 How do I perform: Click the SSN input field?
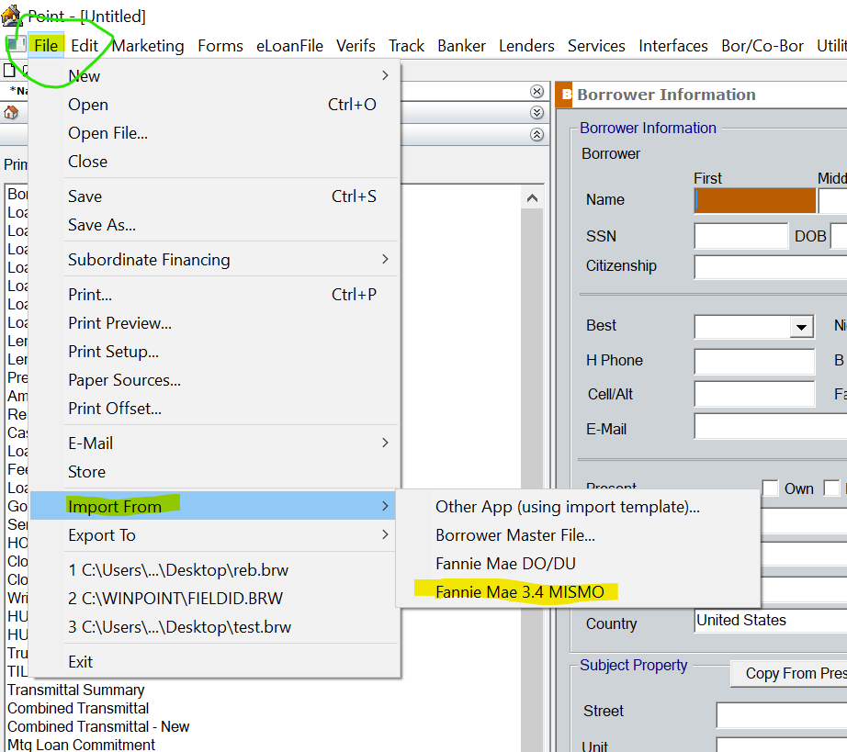(x=740, y=236)
